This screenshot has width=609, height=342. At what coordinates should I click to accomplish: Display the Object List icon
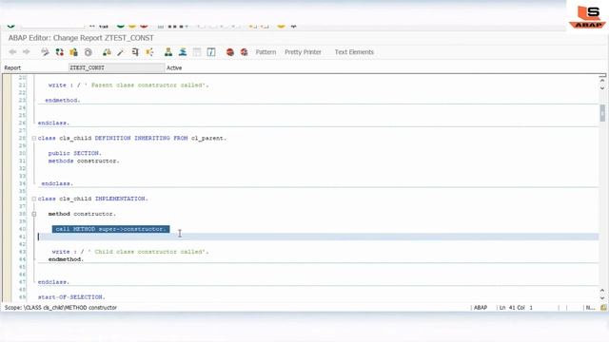pos(168,52)
